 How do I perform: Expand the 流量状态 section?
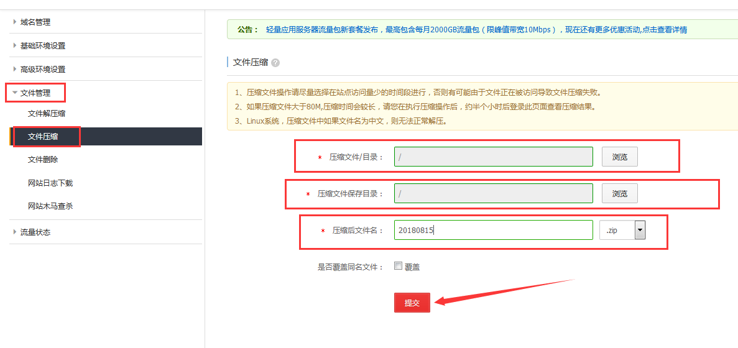point(35,232)
